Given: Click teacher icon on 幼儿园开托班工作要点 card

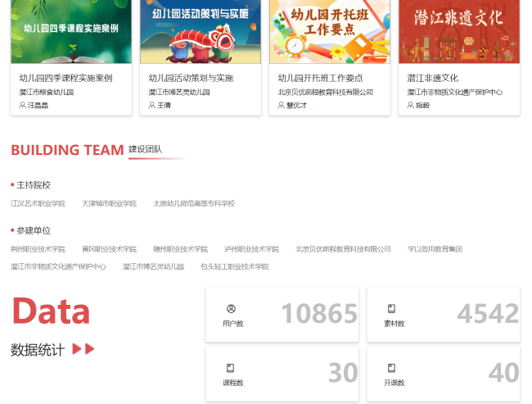Looking at the screenshot, I should pos(282,106).
